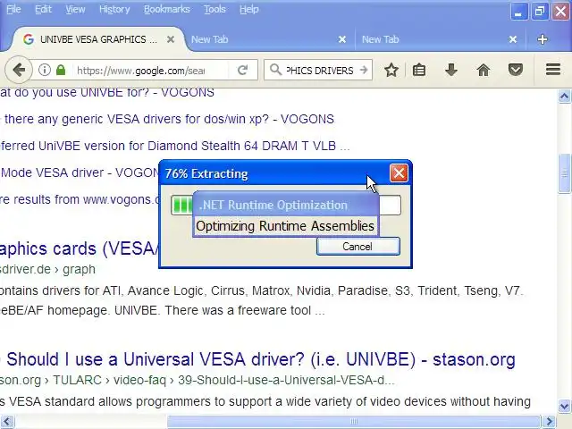
Task: Open the hamburger menu
Action: click(553, 70)
